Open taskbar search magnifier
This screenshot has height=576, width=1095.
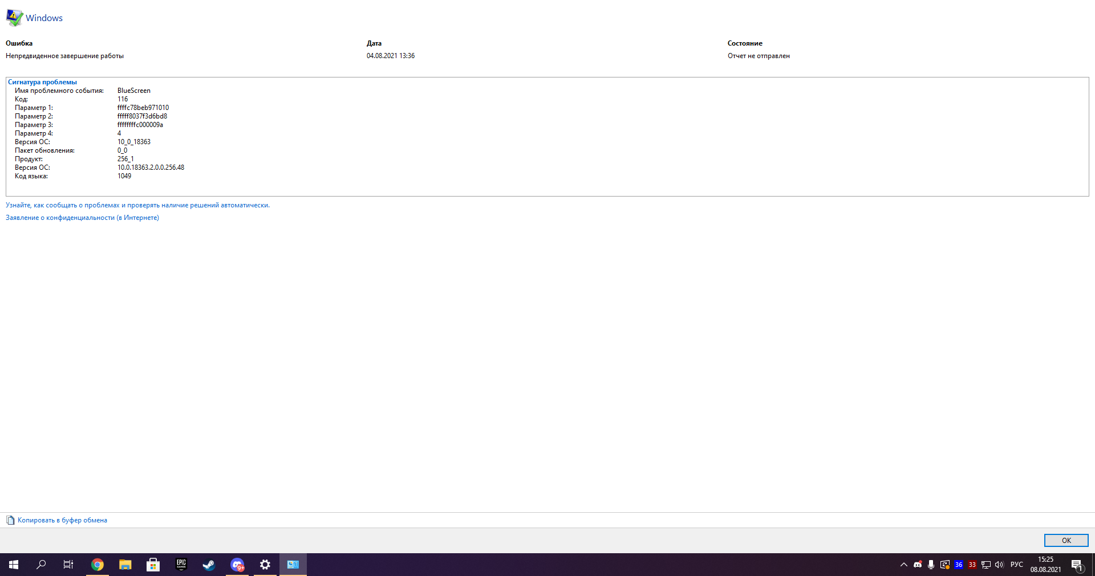(41, 565)
